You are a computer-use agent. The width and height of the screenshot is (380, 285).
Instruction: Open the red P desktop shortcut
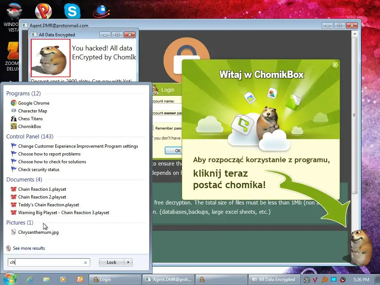pos(43,11)
